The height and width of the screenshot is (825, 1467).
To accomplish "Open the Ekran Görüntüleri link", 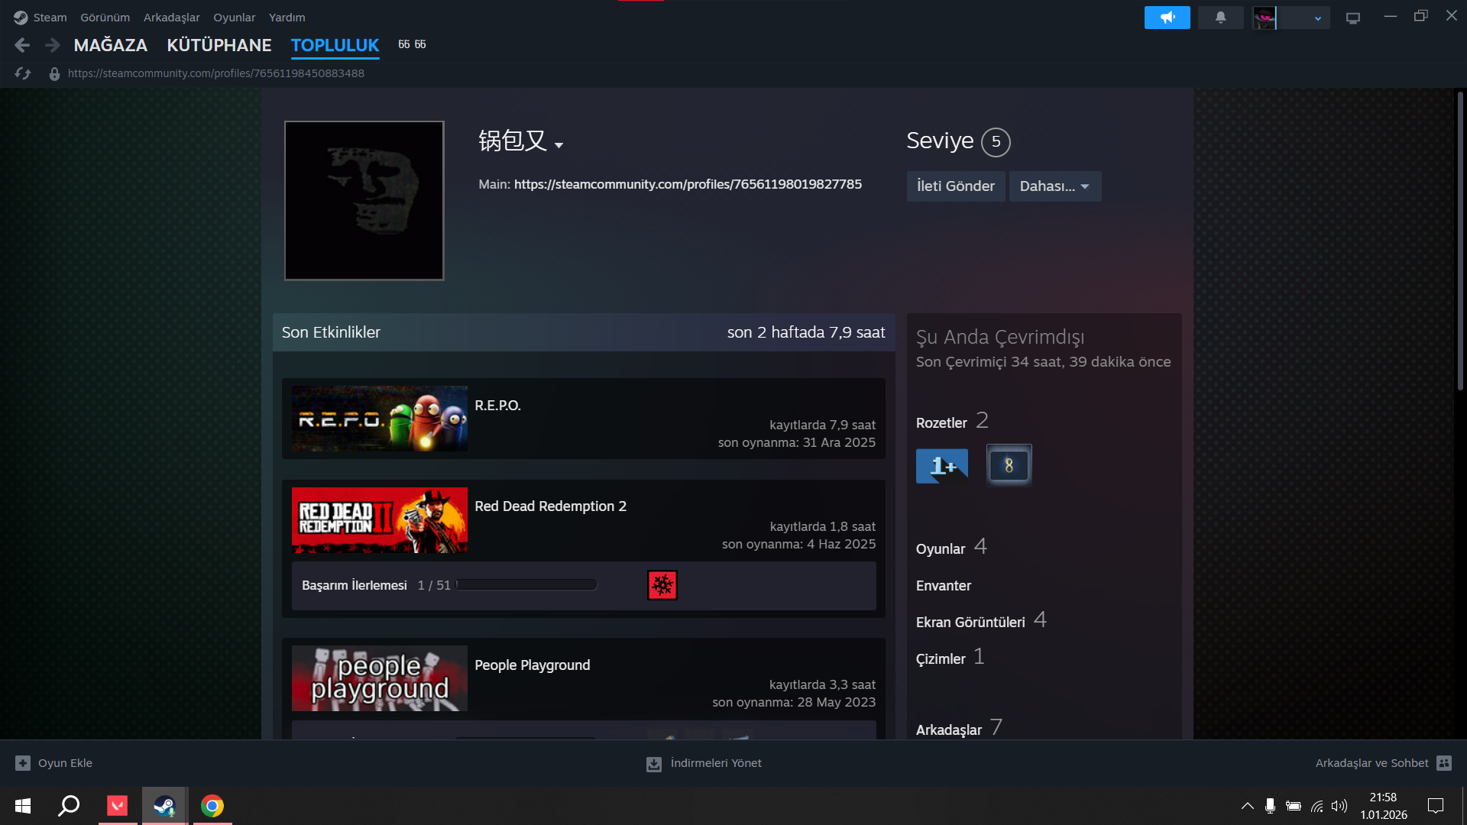I will tap(970, 623).
